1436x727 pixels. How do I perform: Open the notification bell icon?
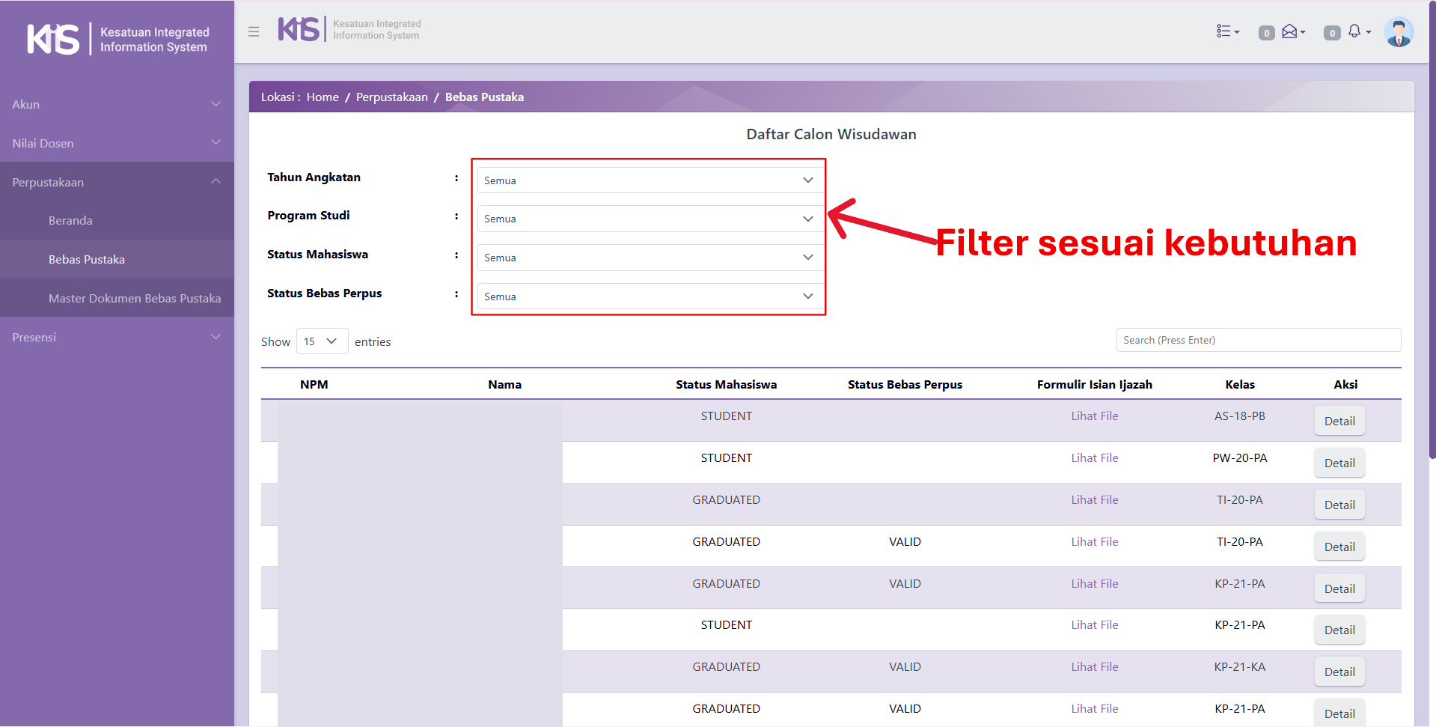[x=1356, y=31]
